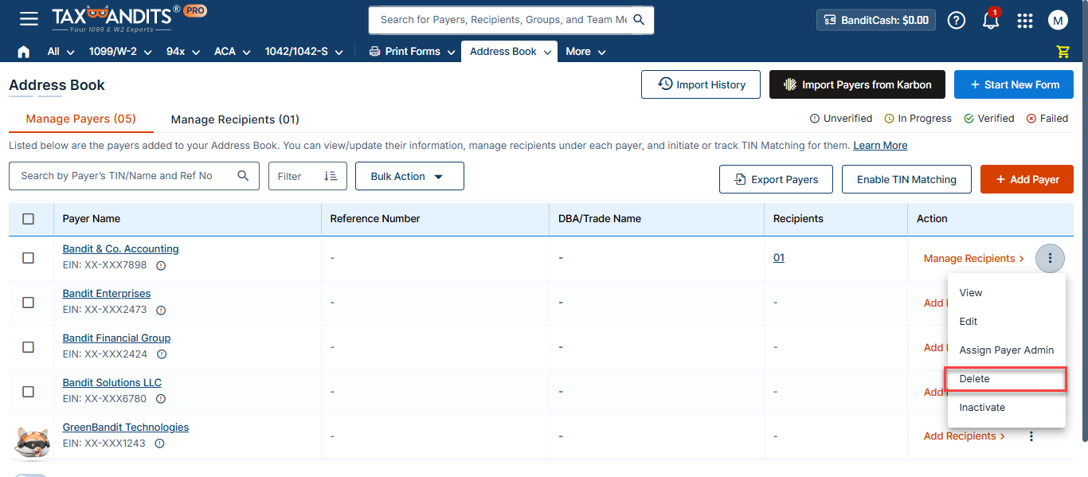The width and height of the screenshot is (1088, 477).
Task: Choose Inactivate from the context menu
Action: pos(1006,408)
